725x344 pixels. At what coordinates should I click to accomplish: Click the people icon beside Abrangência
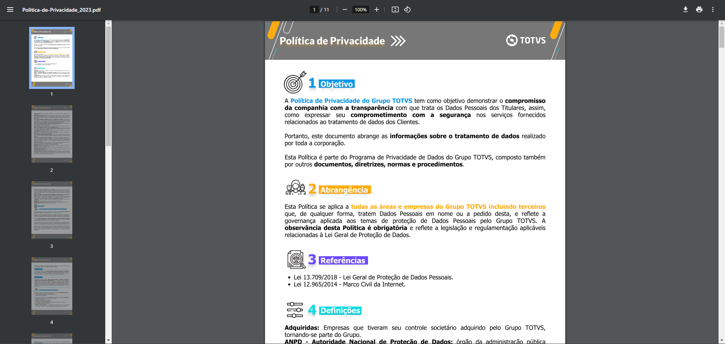[x=295, y=188]
